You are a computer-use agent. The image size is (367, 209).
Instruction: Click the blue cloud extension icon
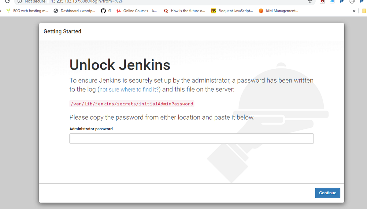coord(332,2)
